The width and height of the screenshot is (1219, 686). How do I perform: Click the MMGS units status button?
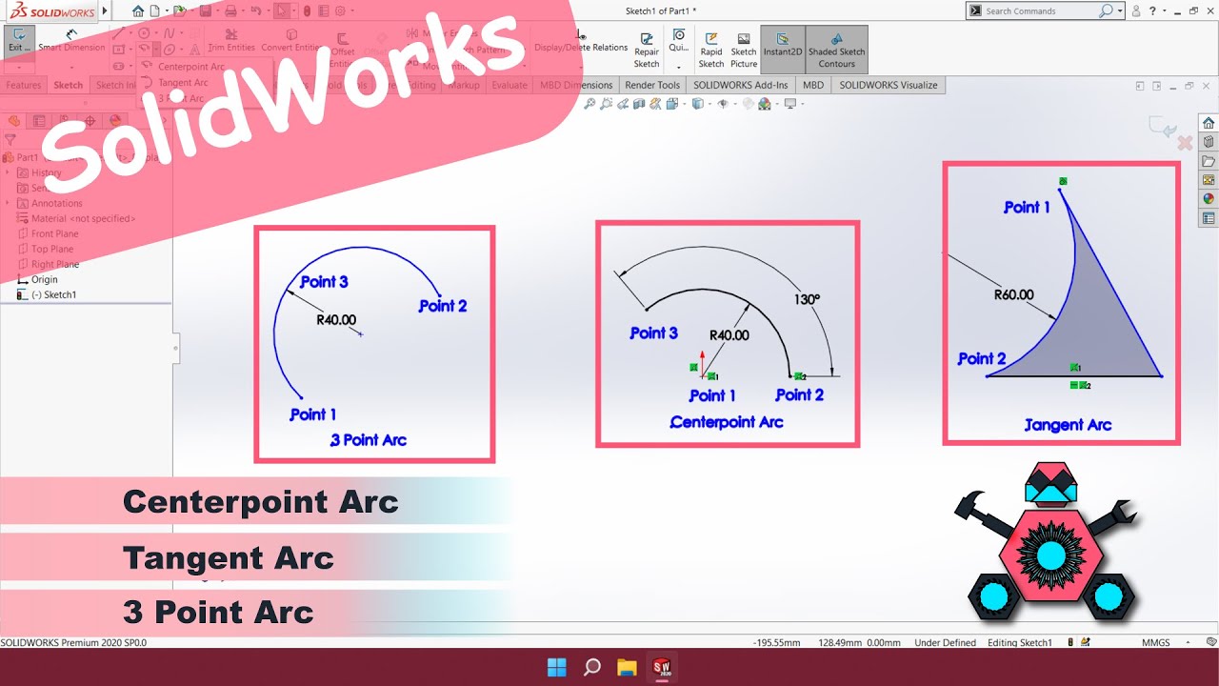[1156, 642]
